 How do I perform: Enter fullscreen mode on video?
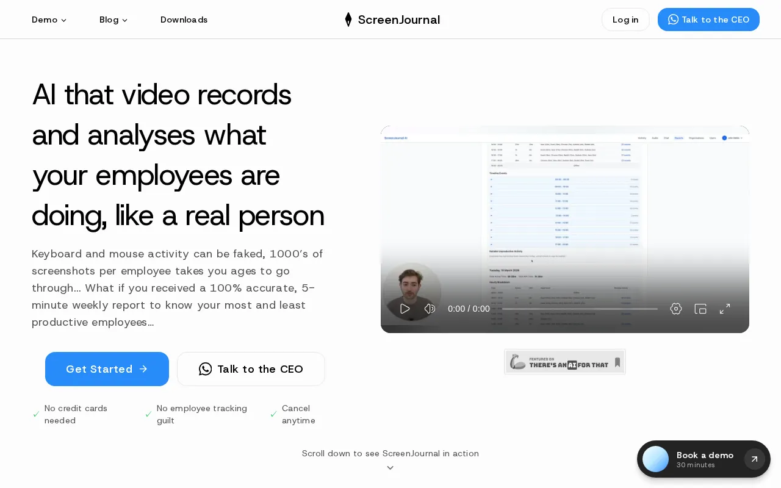click(725, 309)
